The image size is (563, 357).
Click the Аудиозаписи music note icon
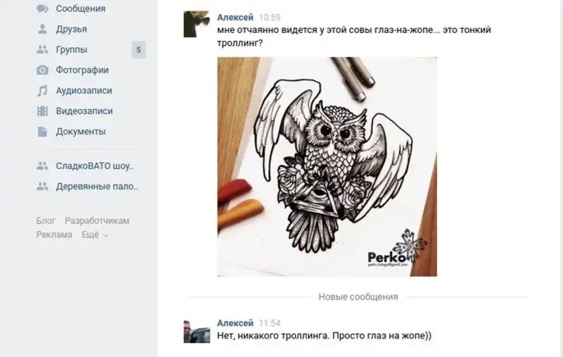click(x=42, y=91)
